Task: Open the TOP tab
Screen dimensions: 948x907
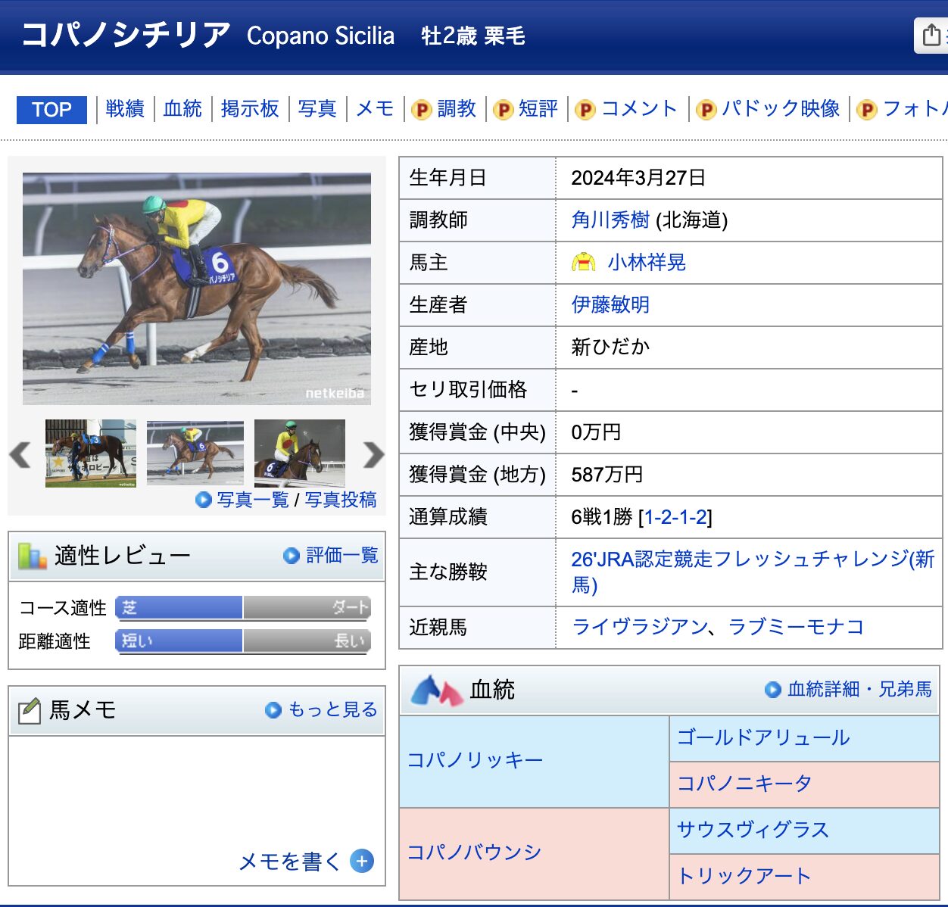Action: tap(51, 110)
